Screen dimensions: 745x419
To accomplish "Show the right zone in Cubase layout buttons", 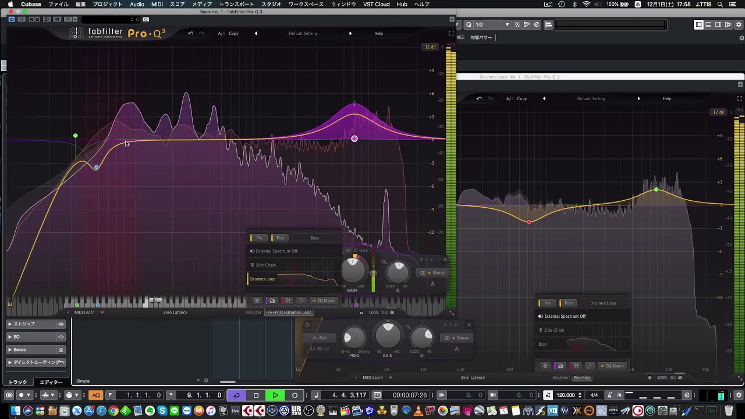I will [718, 24].
